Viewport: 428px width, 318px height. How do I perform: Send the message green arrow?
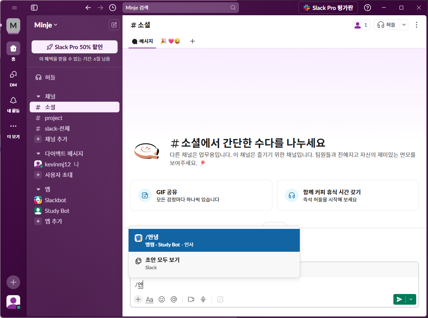pos(399,299)
